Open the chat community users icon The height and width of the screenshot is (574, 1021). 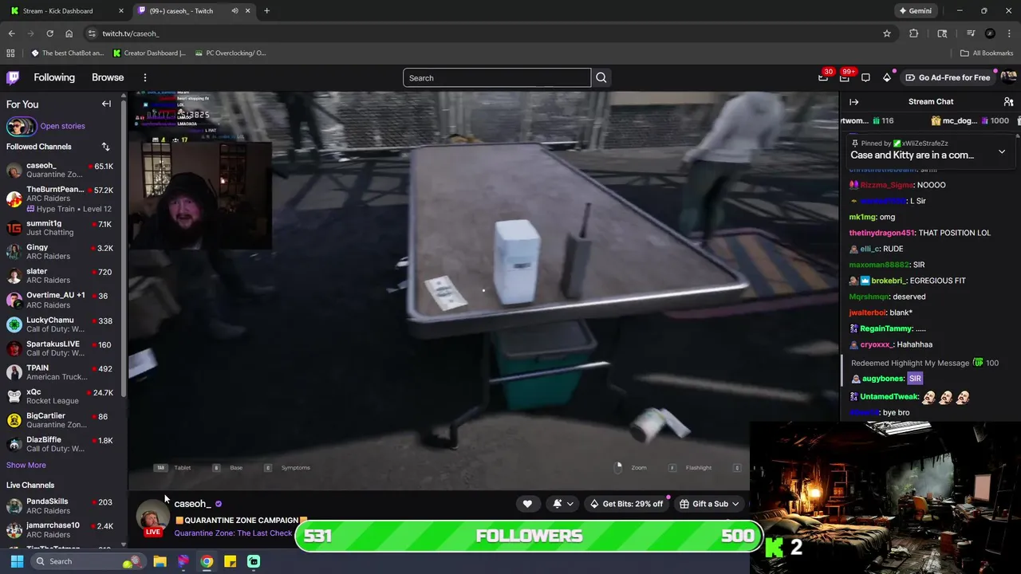[1008, 102]
